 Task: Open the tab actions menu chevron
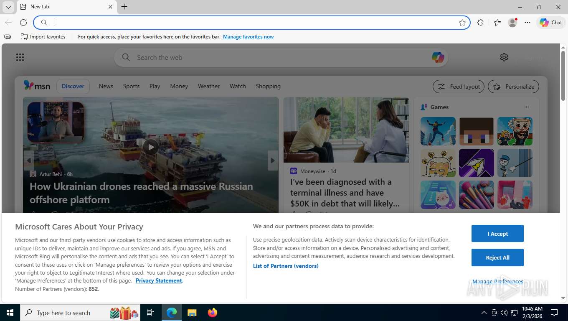pos(8,7)
